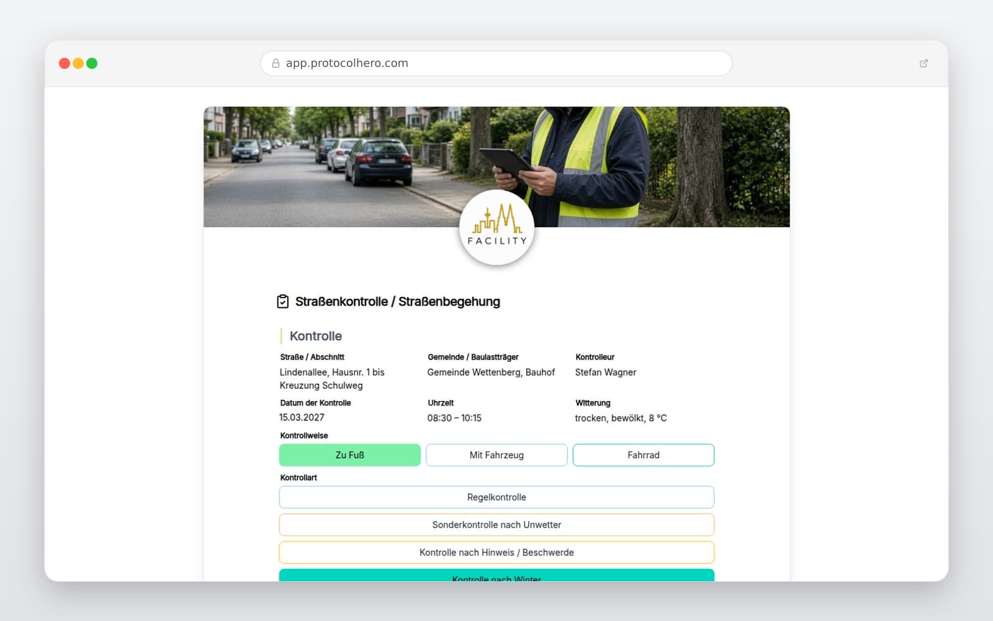
Task: Pick Kontrolle nach Hinweis / Beschwerde
Action: [x=496, y=553]
